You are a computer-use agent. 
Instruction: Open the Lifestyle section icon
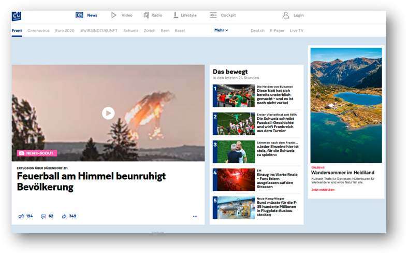coord(176,16)
